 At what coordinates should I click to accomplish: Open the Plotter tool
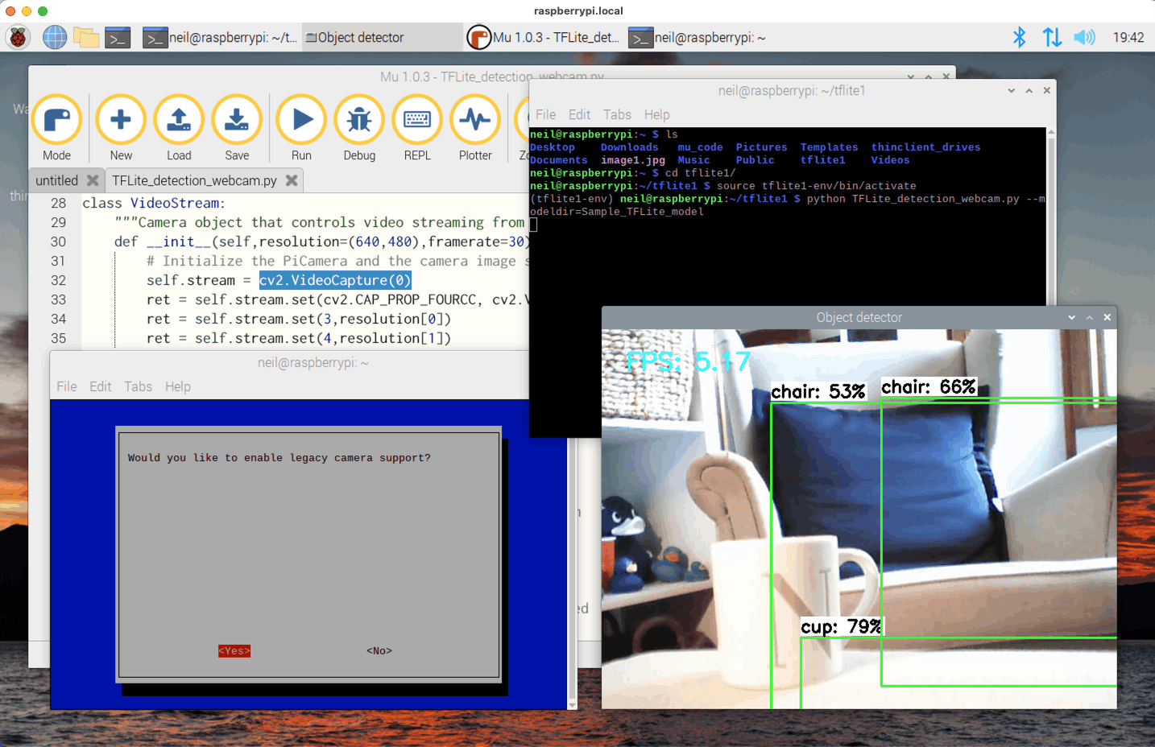[x=475, y=121]
